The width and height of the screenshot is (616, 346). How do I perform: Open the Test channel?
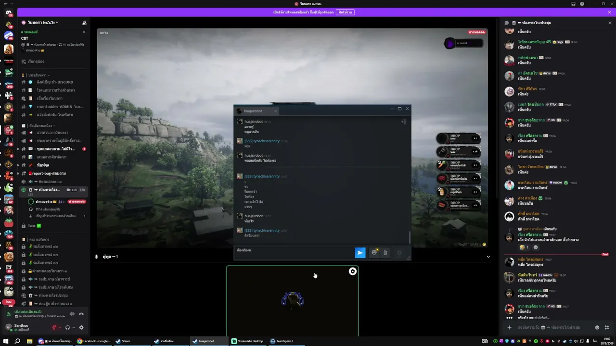pos(54,226)
